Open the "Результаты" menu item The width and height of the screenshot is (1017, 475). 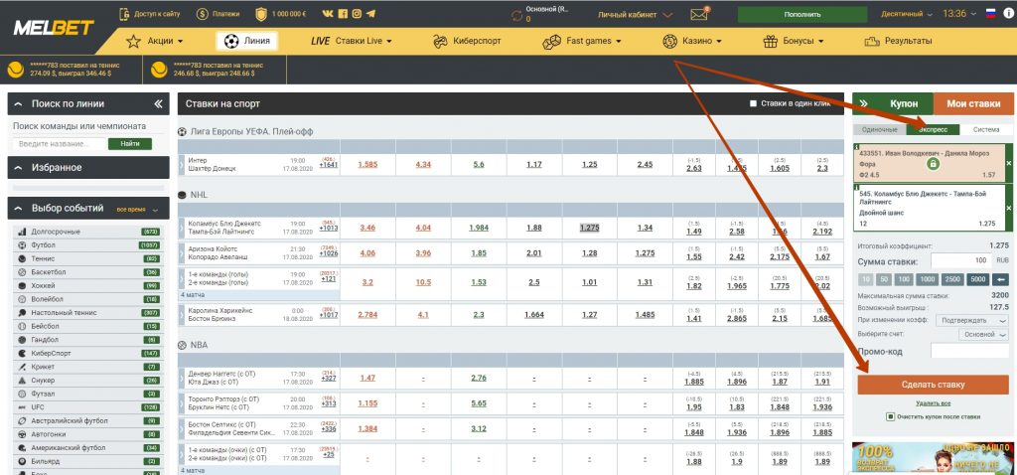click(x=898, y=41)
